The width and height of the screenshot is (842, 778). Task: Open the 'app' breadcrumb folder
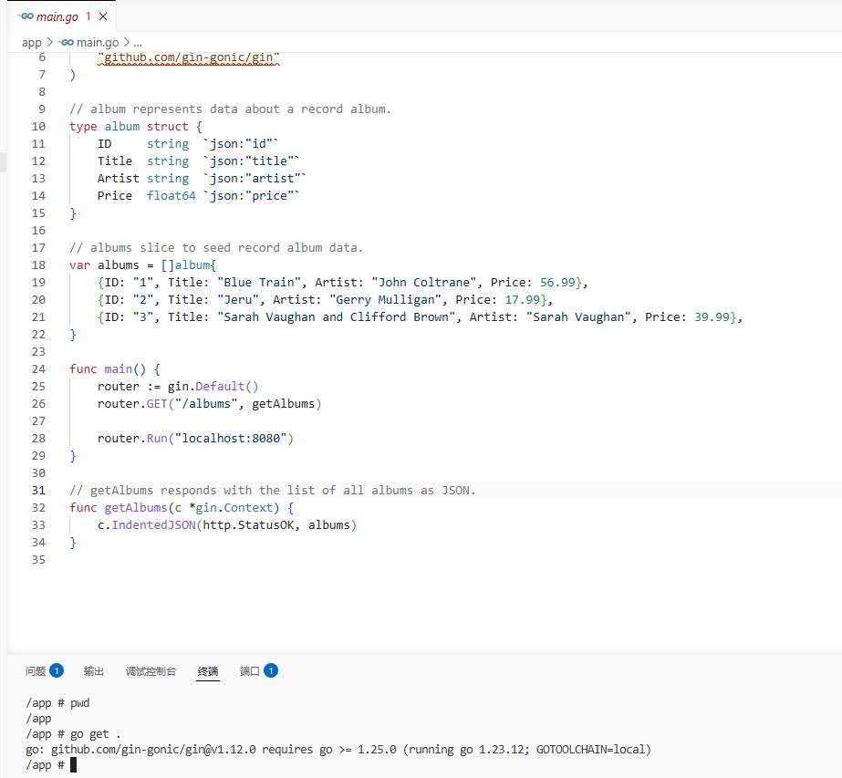click(x=32, y=43)
